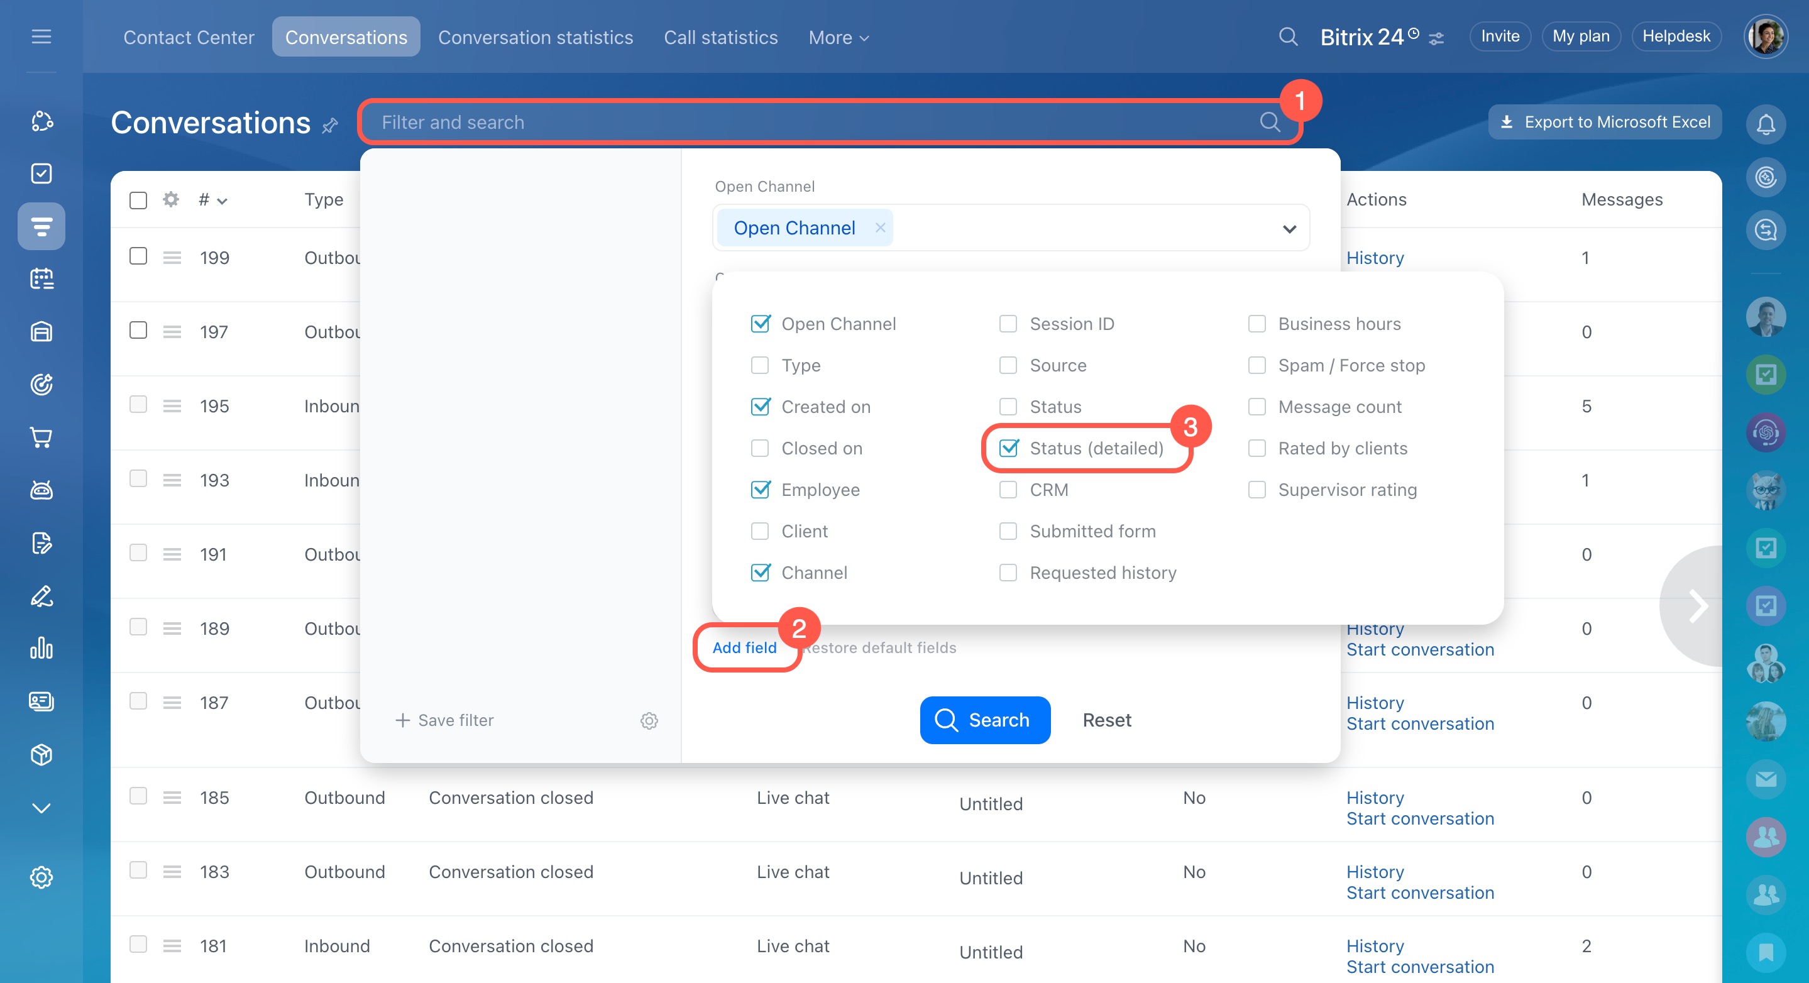
Task: Expand the Open Channel dropdown arrow
Action: 1289,229
